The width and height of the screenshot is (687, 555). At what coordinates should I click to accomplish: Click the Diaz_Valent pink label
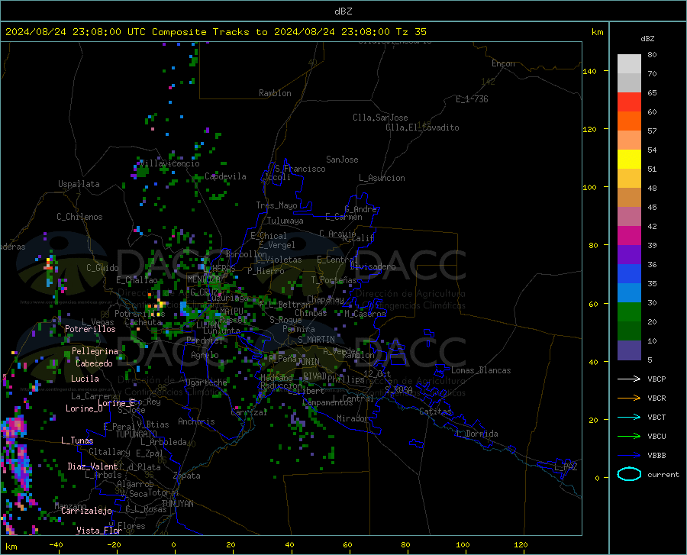coord(92,466)
